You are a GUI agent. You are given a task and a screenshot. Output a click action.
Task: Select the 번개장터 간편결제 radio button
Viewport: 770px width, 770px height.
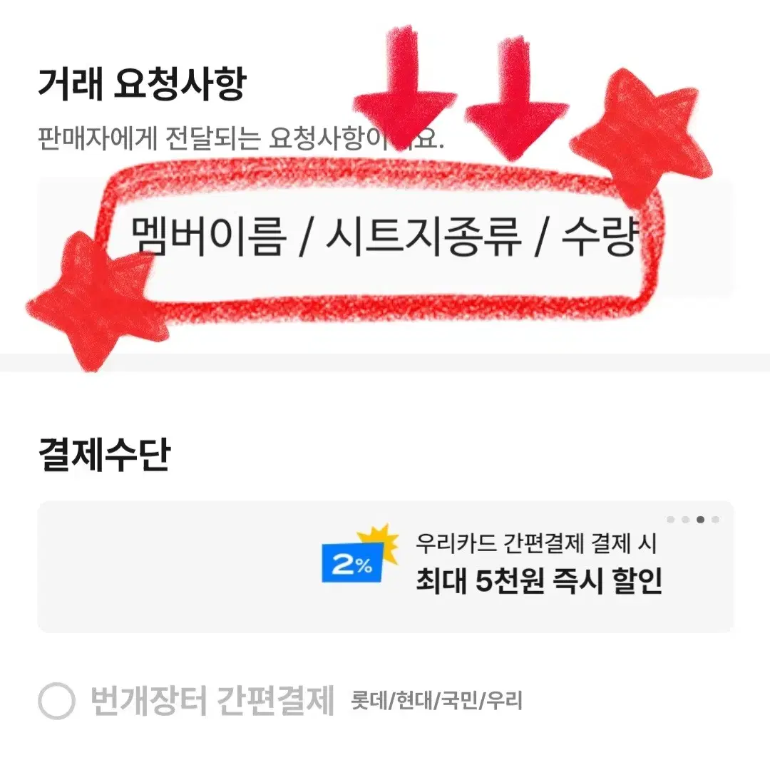56,701
